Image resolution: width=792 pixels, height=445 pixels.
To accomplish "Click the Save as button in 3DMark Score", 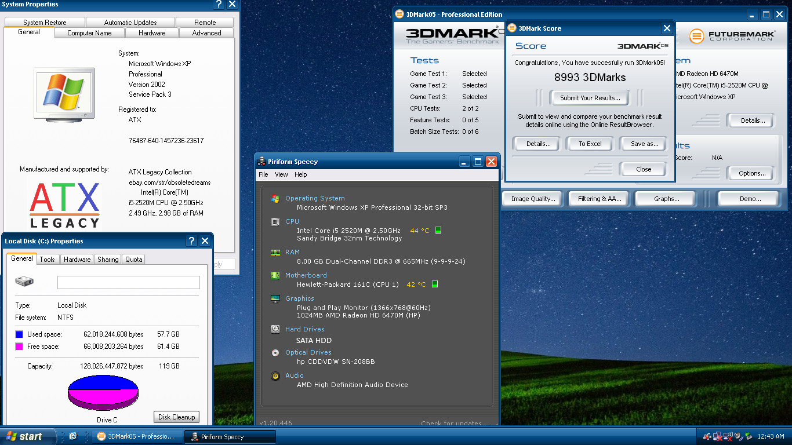I will (x=644, y=144).
